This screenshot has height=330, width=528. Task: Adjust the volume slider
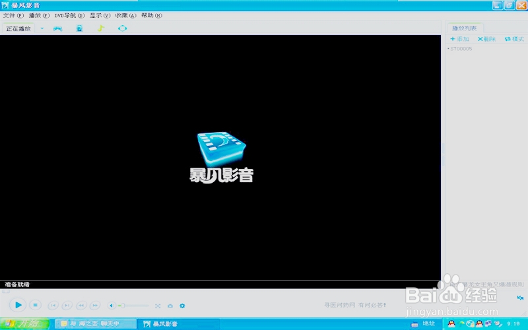click(133, 306)
